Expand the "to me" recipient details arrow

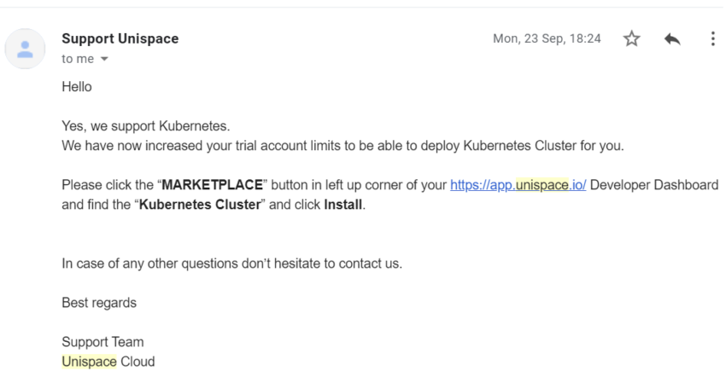click(x=104, y=59)
